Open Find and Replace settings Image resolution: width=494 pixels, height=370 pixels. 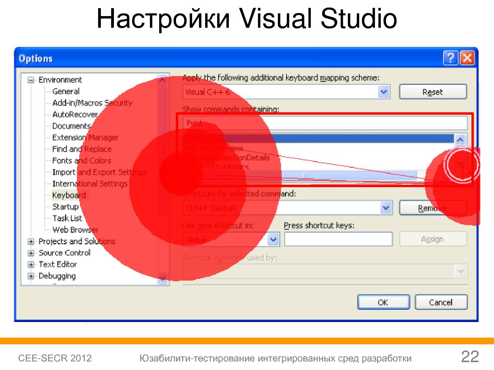pyautogui.click(x=82, y=149)
